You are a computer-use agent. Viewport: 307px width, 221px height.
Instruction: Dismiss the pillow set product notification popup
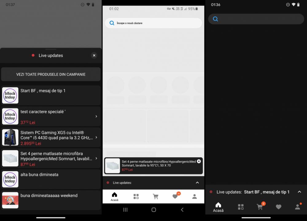click(x=199, y=161)
